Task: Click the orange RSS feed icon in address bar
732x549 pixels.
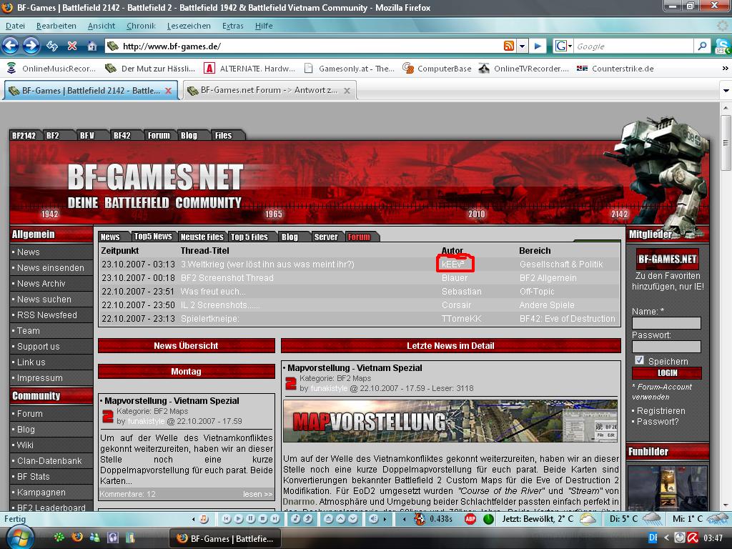Action: (x=508, y=46)
